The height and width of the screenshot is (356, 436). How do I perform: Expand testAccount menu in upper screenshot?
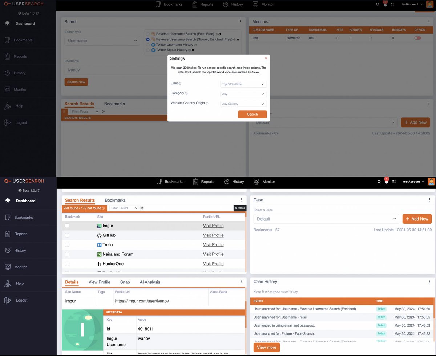pos(412,4)
